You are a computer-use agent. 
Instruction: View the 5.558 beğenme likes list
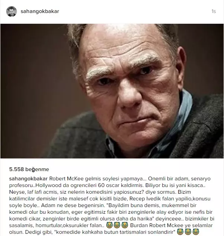click(x=29, y=169)
